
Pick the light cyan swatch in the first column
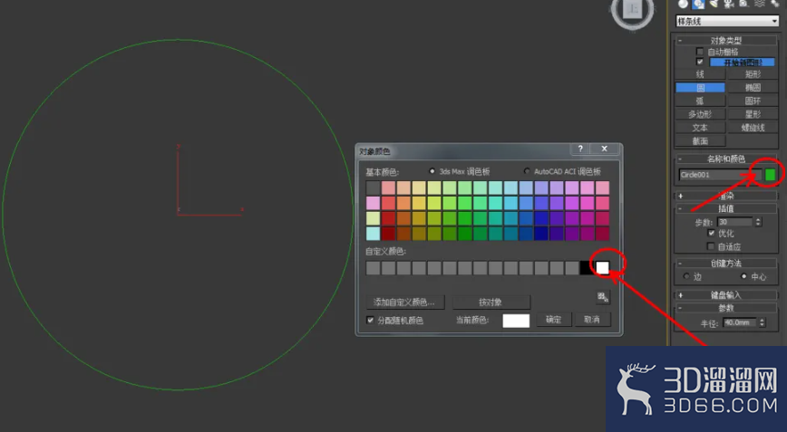373,234
